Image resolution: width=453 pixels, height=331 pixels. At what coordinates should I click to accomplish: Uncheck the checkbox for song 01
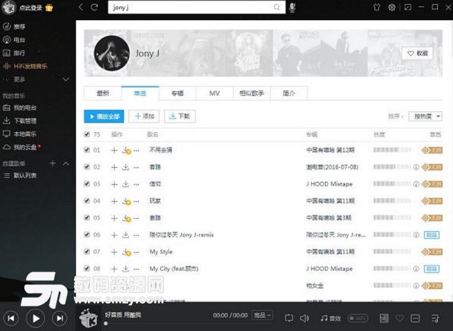pos(87,150)
